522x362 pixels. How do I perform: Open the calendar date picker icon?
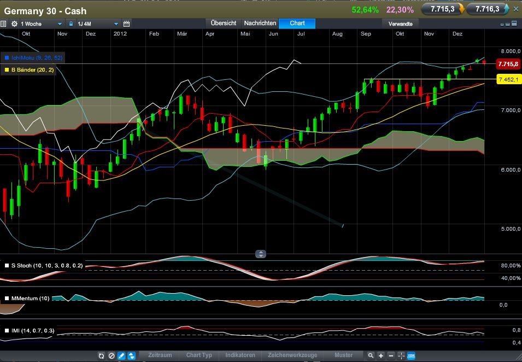tap(126, 24)
